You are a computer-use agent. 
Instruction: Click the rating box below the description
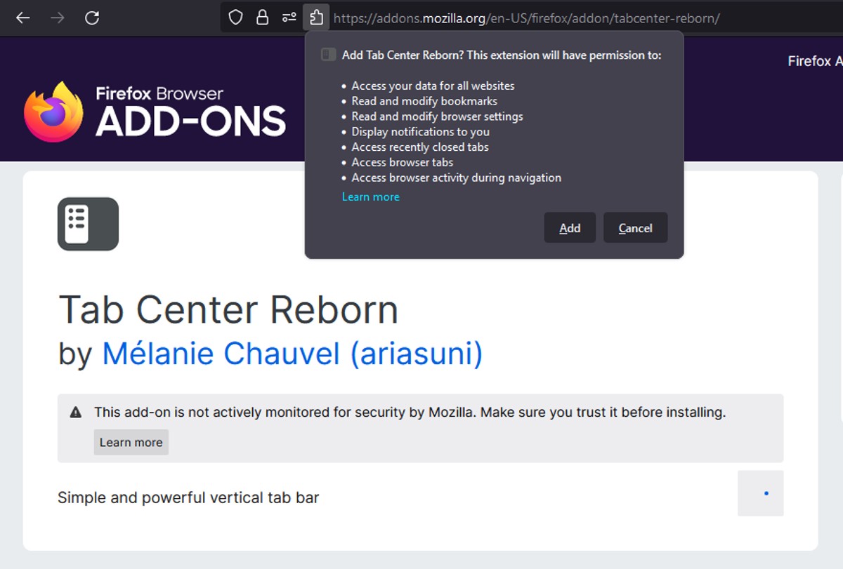point(760,493)
